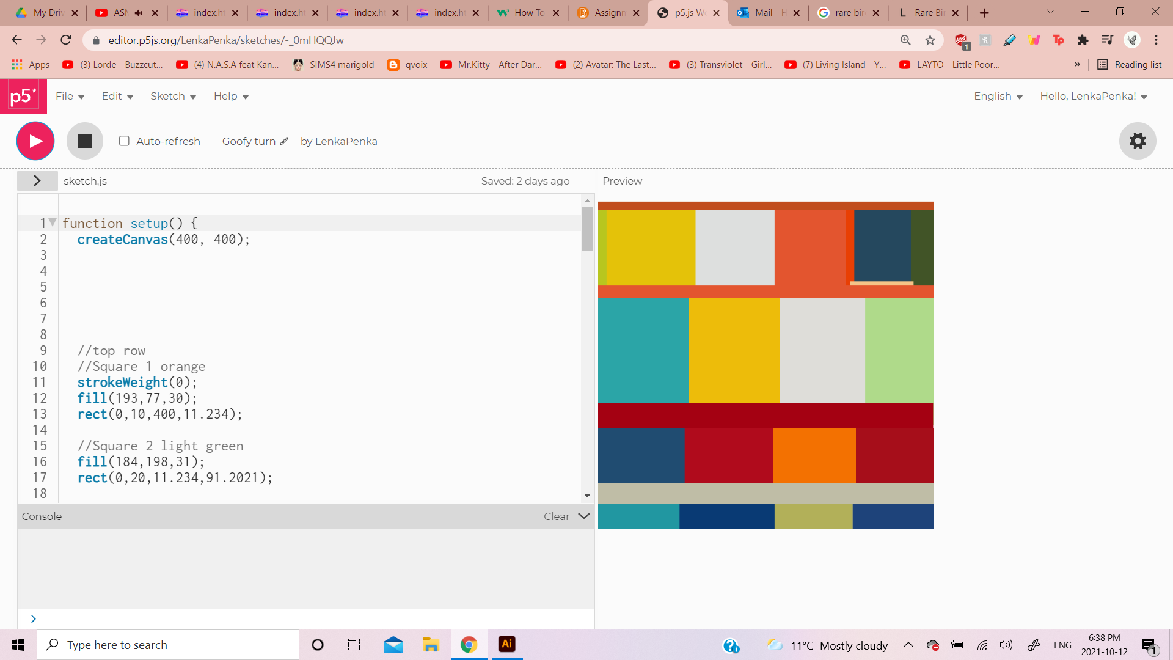Click the Clear button in Console panel
Image resolution: width=1173 pixels, height=660 pixels.
point(556,516)
